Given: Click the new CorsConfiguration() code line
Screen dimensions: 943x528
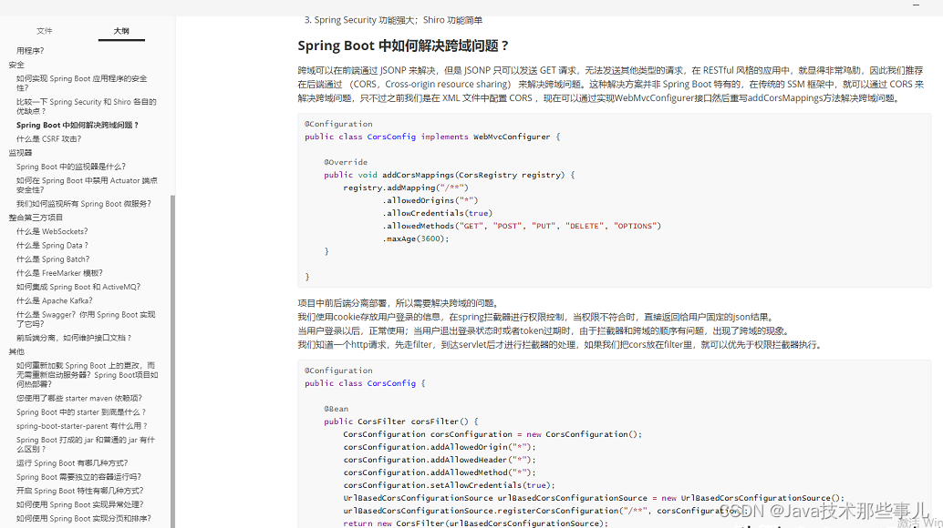Looking at the screenshot, I should (x=492, y=434).
